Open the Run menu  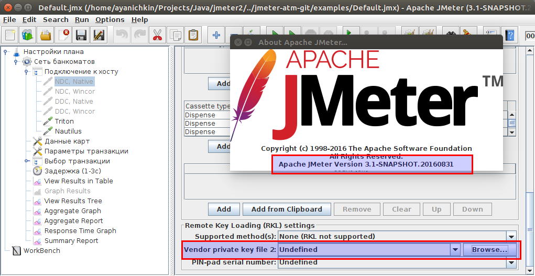click(x=82, y=20)
